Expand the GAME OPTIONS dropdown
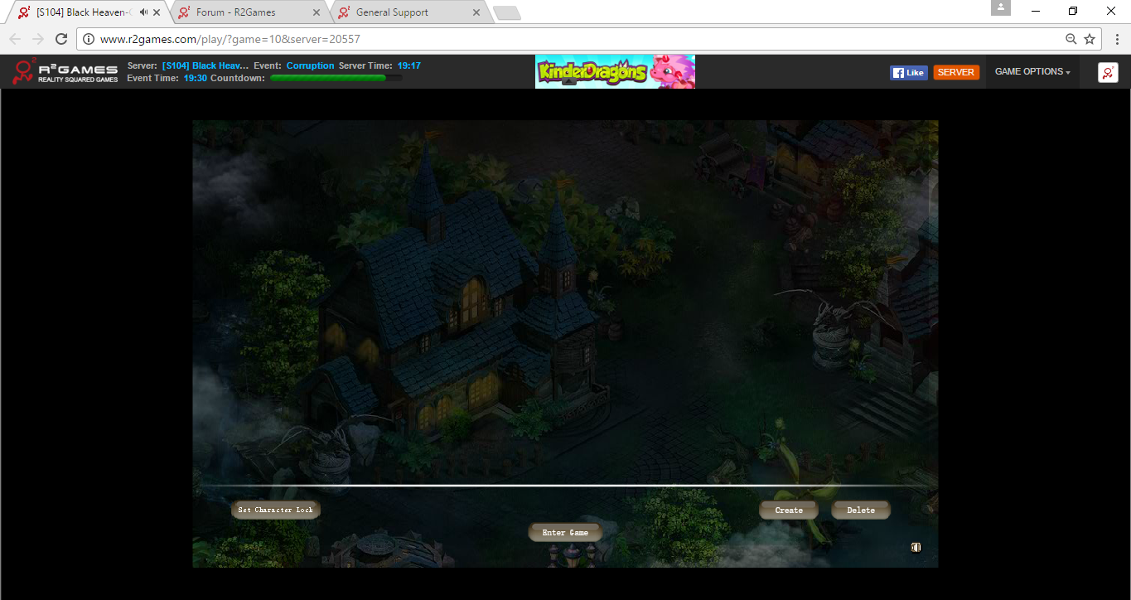The image size is (1131, 600). tap(1032, 72)
